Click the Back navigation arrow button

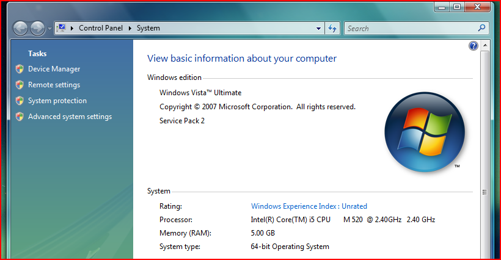(20, 29)
